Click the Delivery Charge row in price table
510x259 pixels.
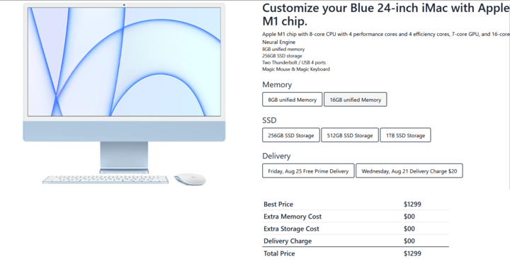point(356,241)
